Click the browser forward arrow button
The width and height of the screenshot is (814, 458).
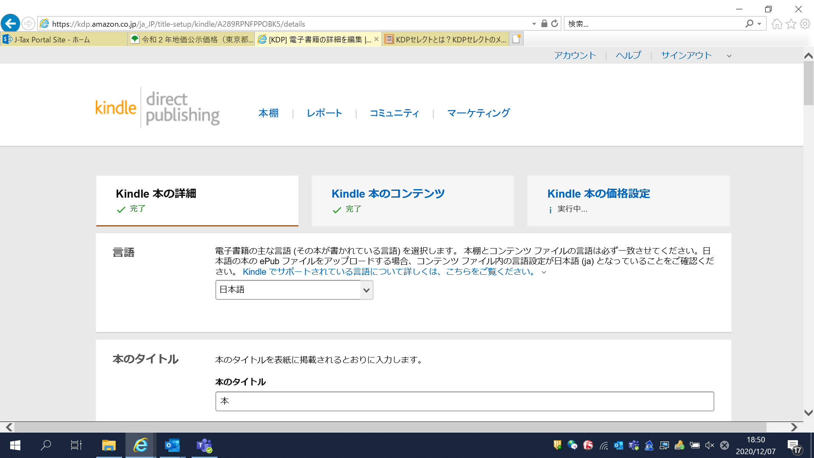(28, 23)
